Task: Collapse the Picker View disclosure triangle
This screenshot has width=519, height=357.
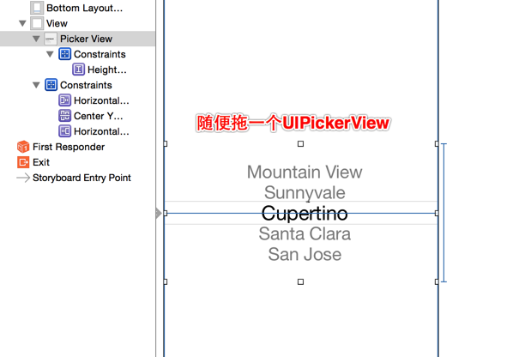Action: click(x=36, y=39)
